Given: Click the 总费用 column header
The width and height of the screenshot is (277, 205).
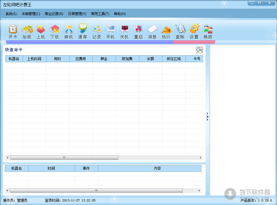Looking at the screenshot, I should [x=81, y=59].
